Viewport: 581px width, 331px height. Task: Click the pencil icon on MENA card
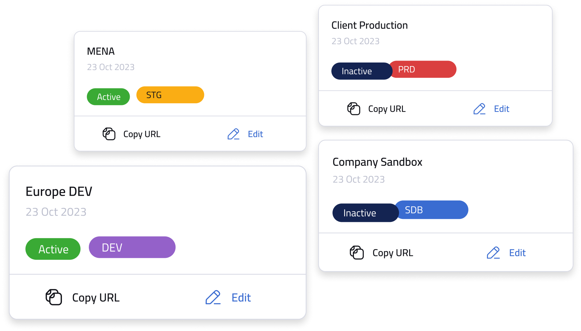click(233, 134)
